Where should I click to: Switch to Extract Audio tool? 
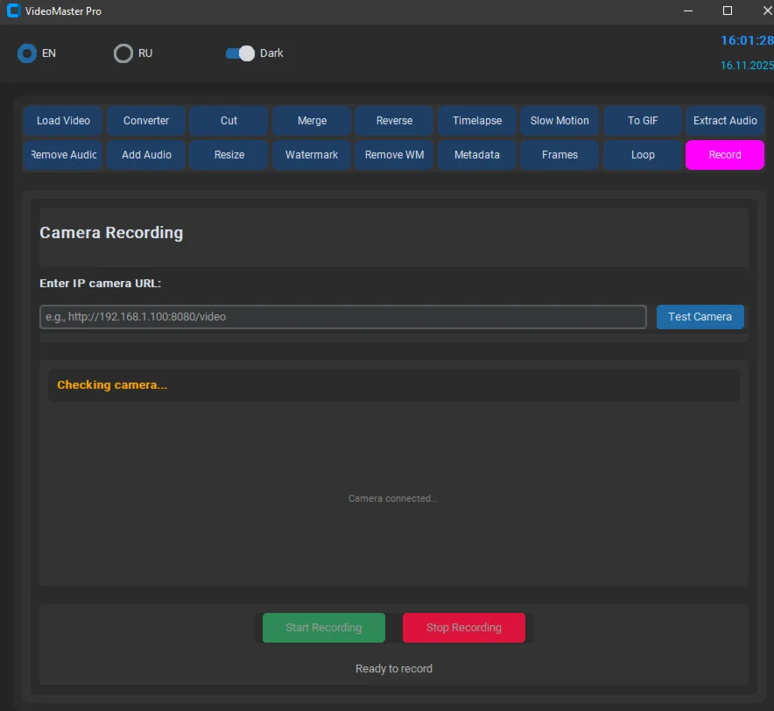tap(725, 121)
